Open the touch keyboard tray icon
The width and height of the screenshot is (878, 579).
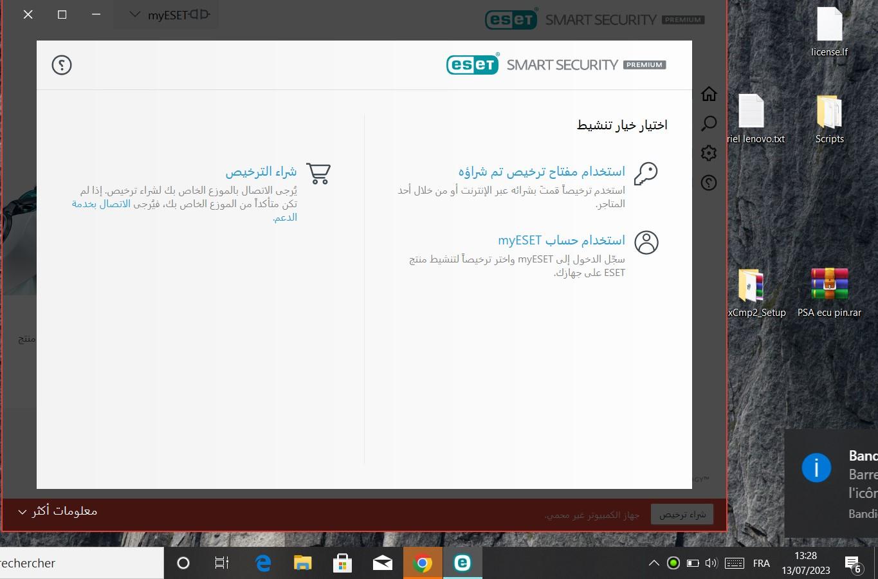(735, 563)
